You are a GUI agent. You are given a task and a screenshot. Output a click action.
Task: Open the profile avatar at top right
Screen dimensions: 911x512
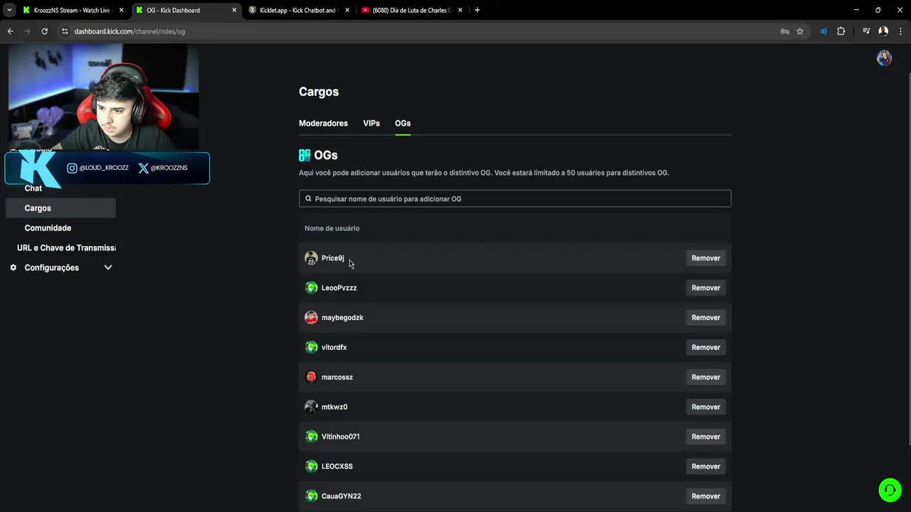coord(884,58)
